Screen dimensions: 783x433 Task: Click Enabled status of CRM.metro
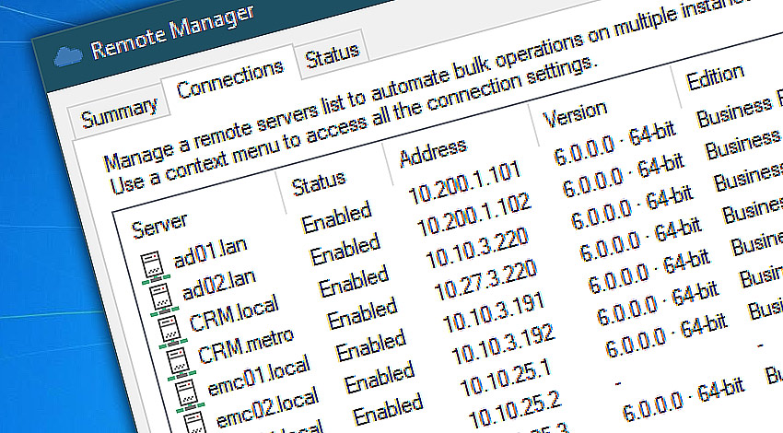pyautogui.click(x=363, y=314)
